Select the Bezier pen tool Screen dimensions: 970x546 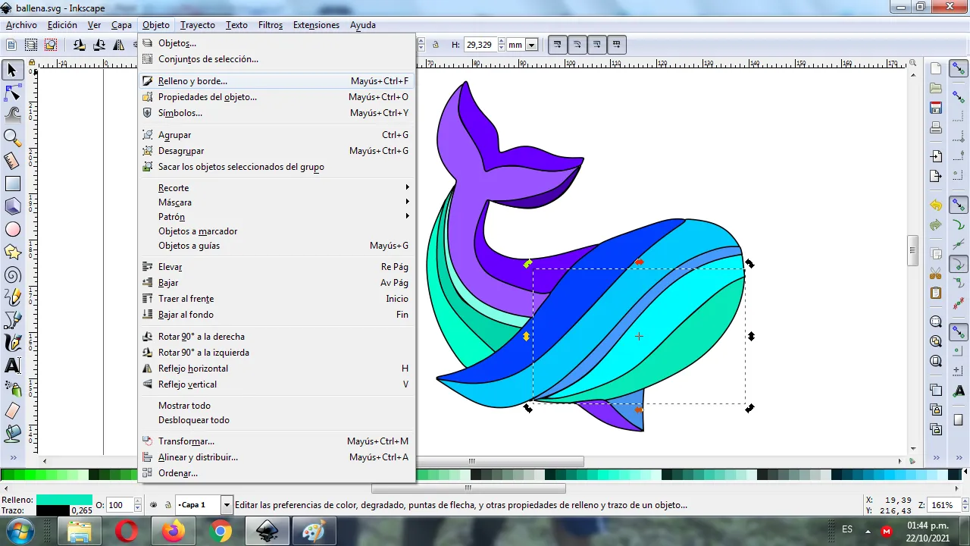(x=12, y=319)
